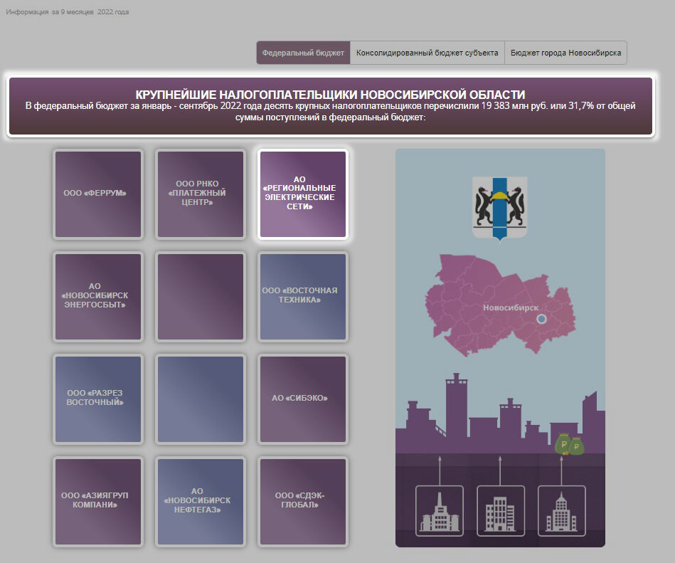Viewport: 675px width, 563px height.
Task: Open the ООО «СДЭК-ГЛОБАЛ» tile
Action: click(x=303, y=501)
